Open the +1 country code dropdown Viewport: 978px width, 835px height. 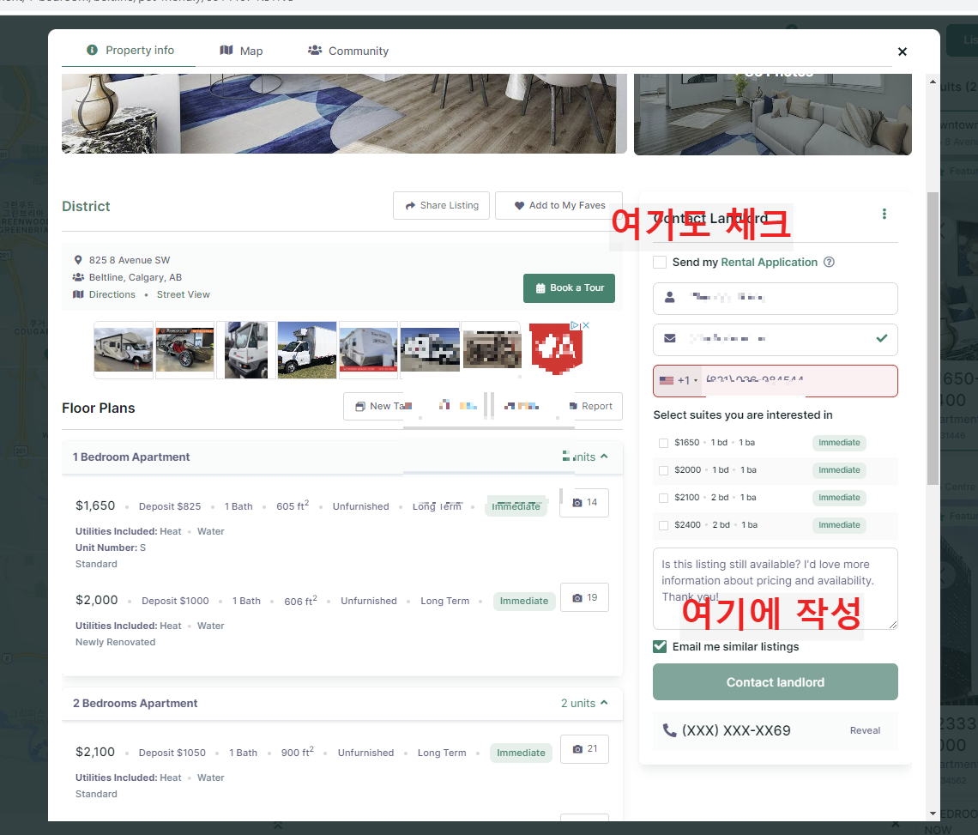(679, 380)
